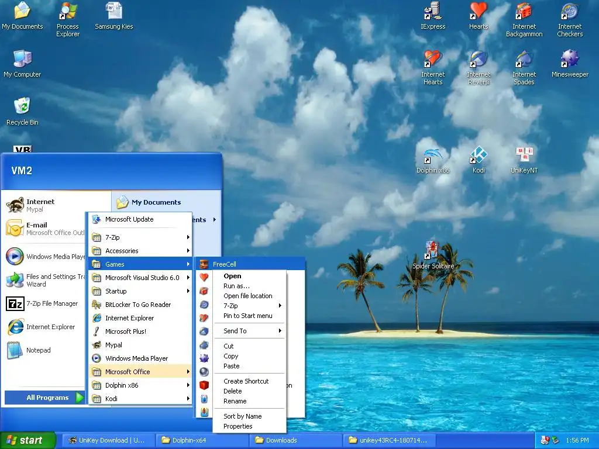The width and height of the screenshot is (599, 449).
Task: Expand the Kodi programs folder
Action: tap(140, 399)
